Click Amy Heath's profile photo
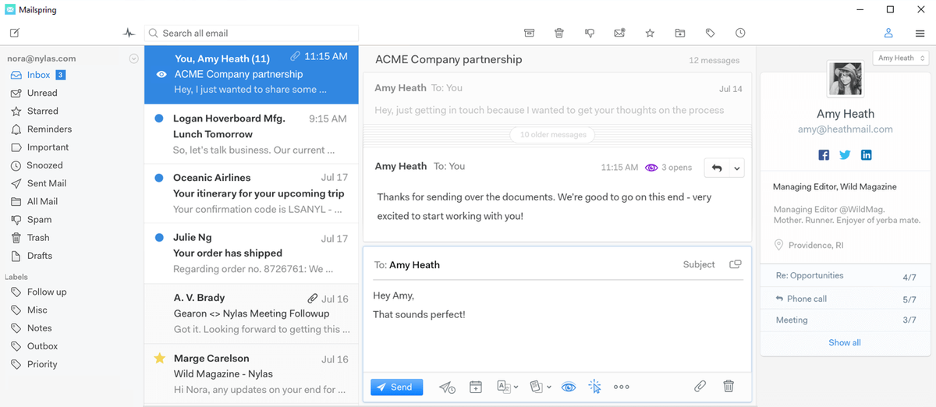The image size is (936, 407). click(845, 79)
